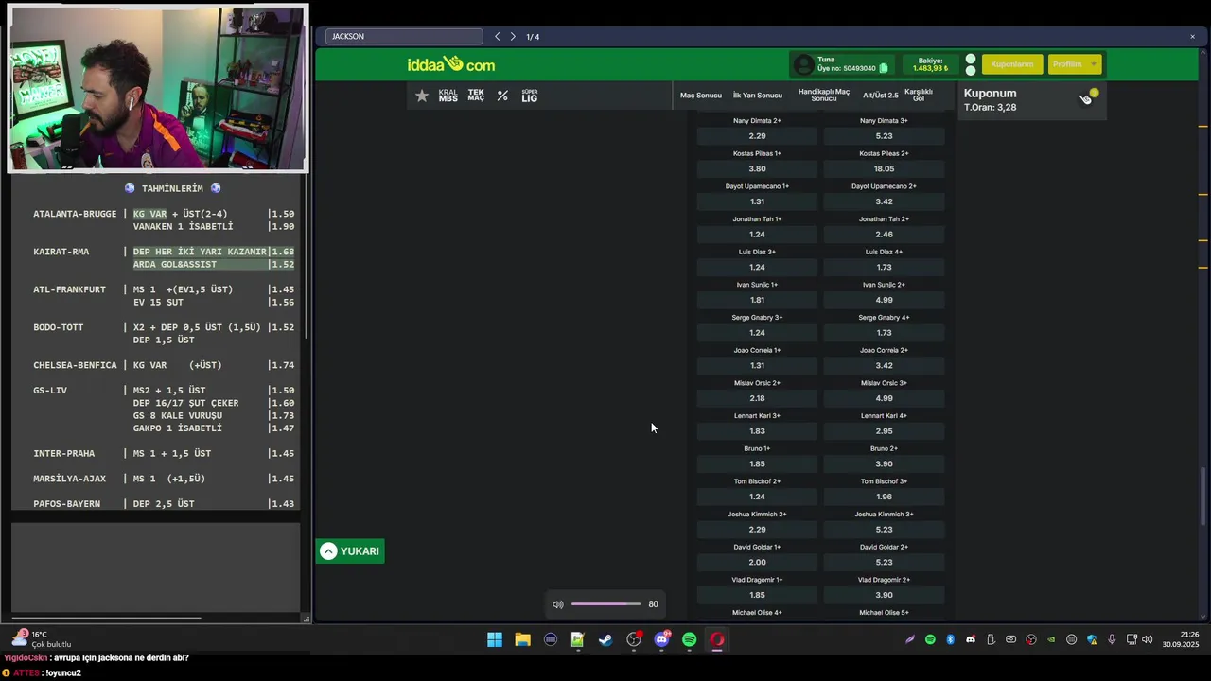Bet Lennart Karl 3+ at 1.83
1211x681 pixels.
coord(757,431)
